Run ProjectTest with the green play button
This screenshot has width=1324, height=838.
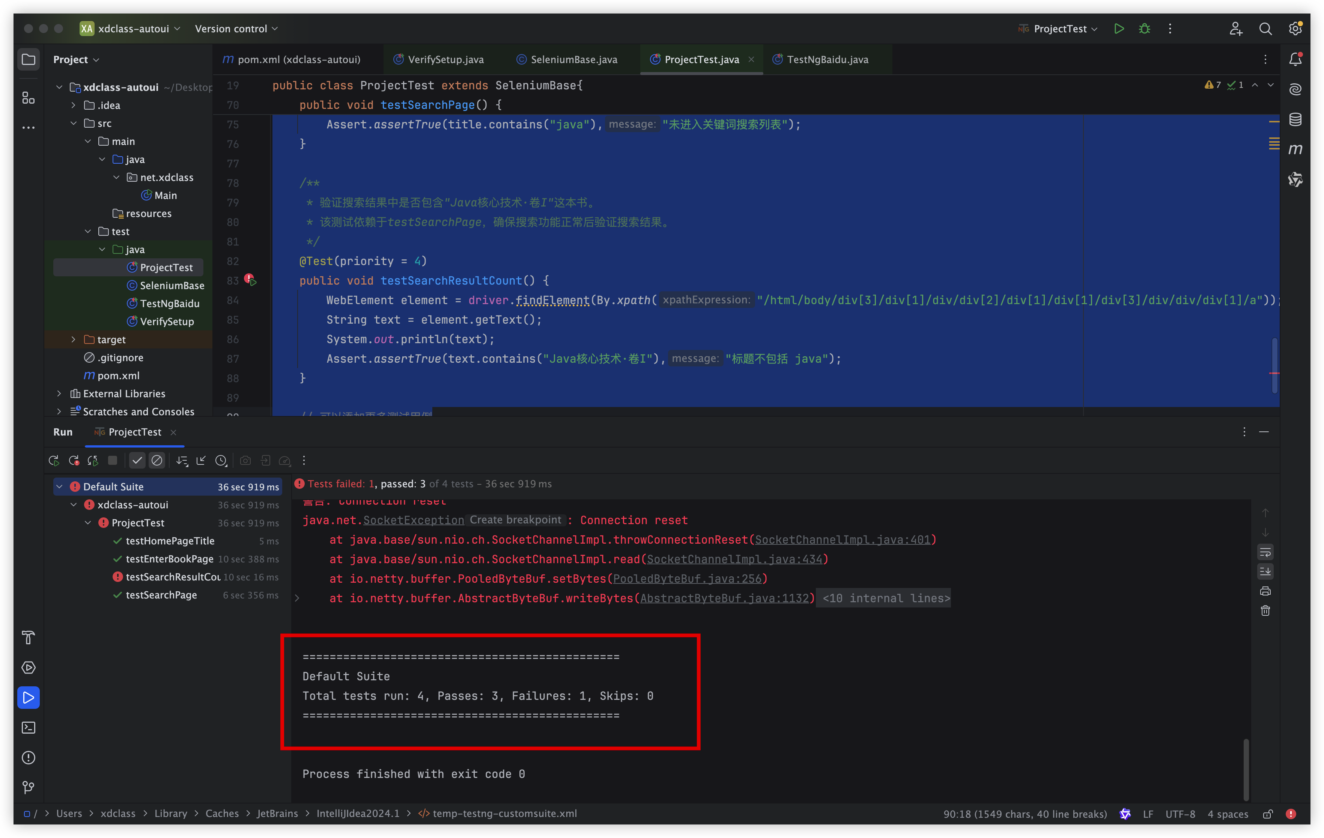1118,29
